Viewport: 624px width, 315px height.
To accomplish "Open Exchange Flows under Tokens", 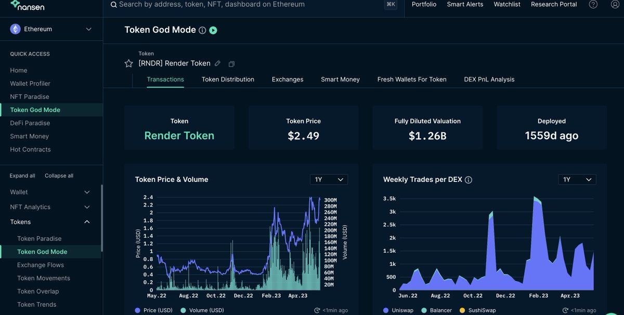I will [41, 265].
